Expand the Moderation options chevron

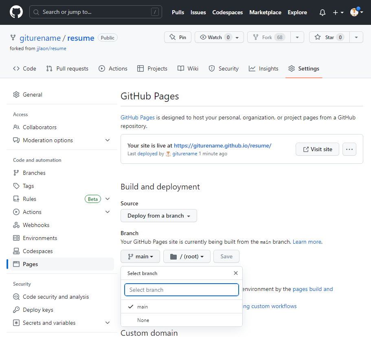[x=108, y=140]
